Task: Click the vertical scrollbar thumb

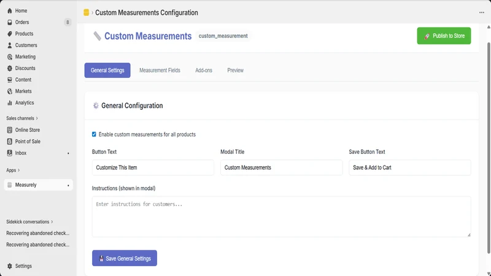Action: [489, 147]
